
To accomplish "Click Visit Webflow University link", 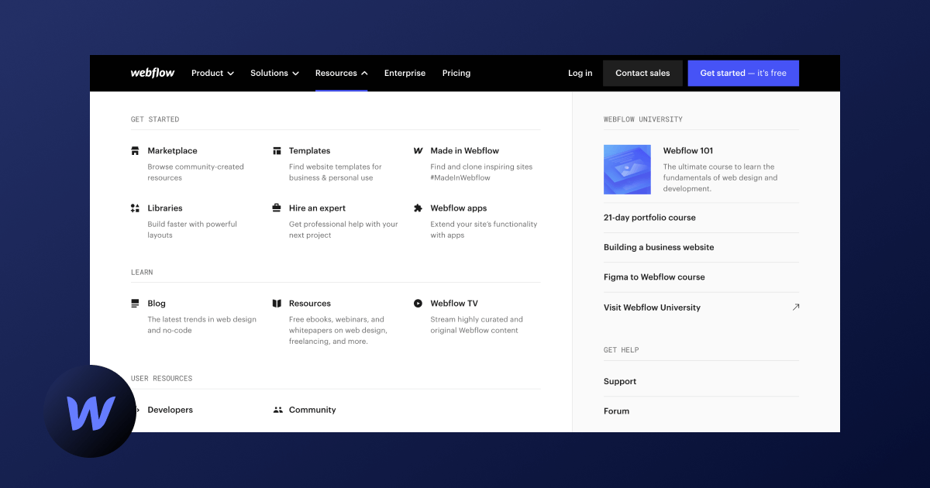I will 652,308.
